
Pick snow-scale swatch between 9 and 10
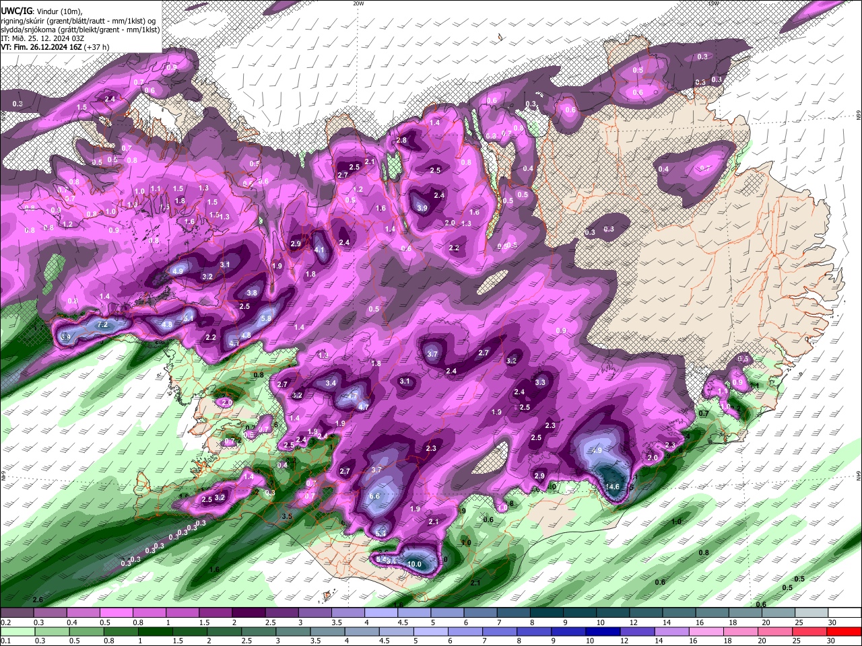tap(580, 613)
